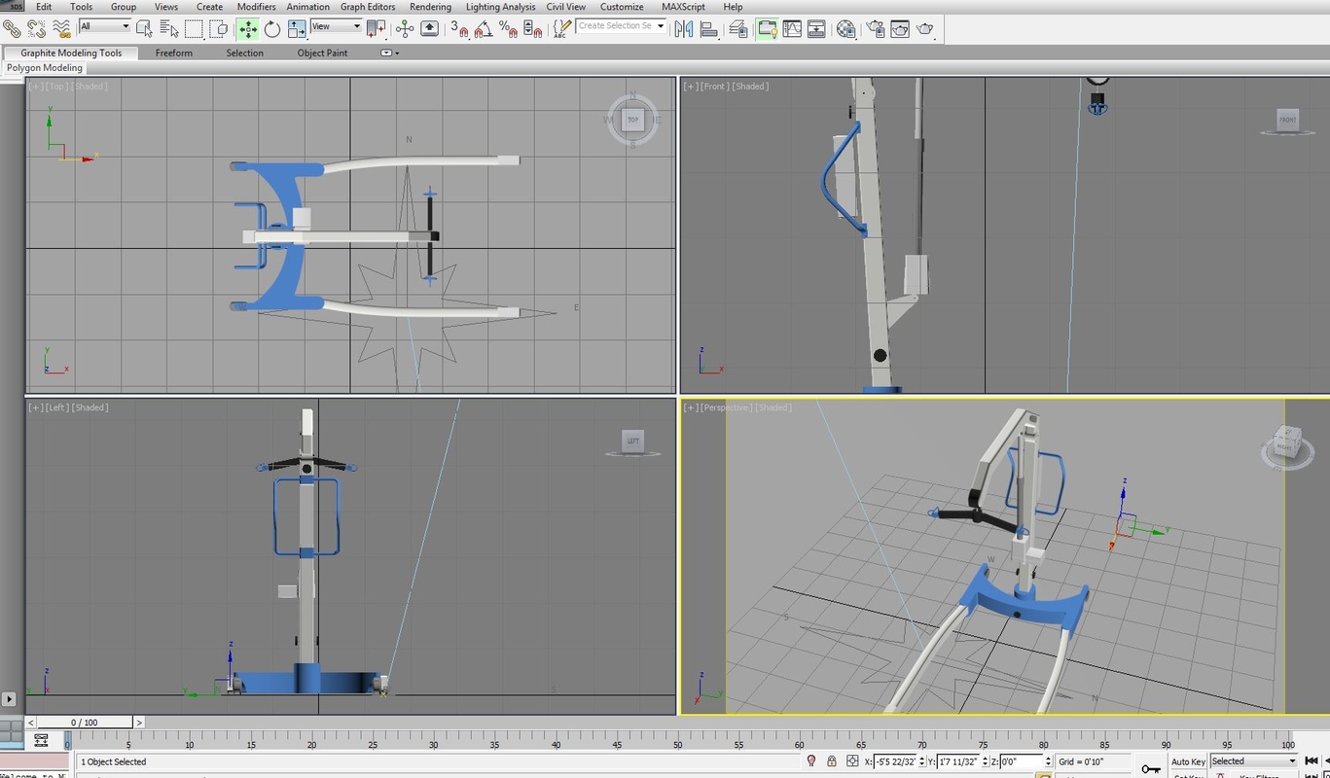The width and height of the screenshot is (1330, 778).
Task: Open the Rendering menu
Action: pyautogui.click(x=430, y=7)
